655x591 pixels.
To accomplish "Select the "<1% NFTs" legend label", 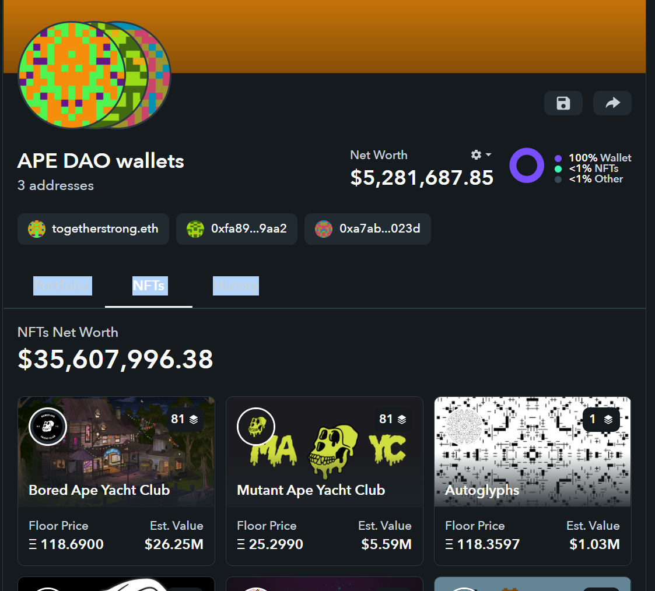I will pyautogui.click(x=594, y=168).
